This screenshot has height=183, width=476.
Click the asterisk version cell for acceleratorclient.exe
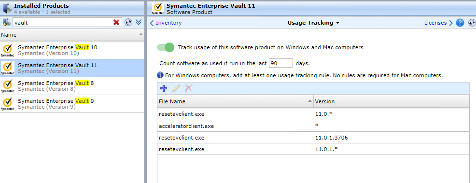317,126
